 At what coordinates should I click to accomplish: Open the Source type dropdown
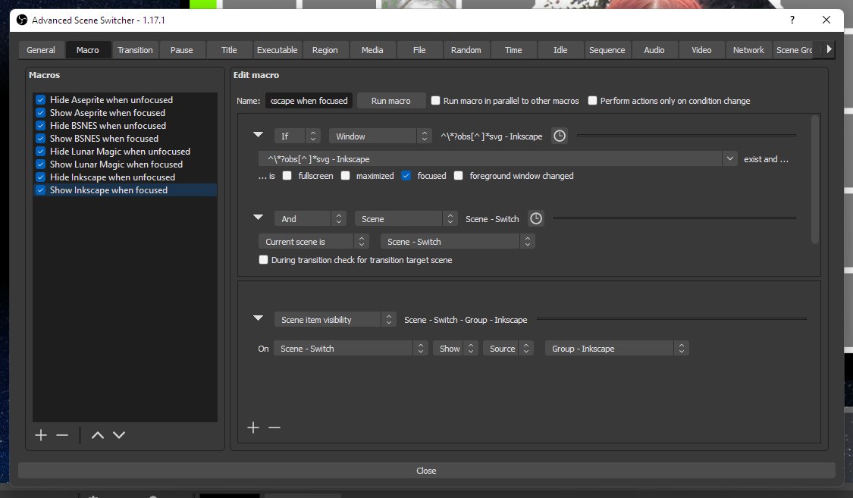coord(508,349)
